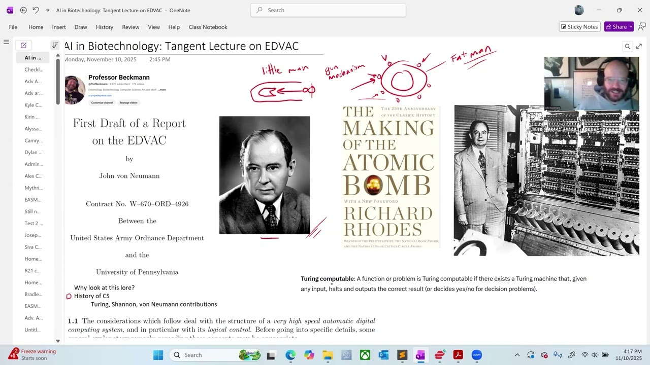Screen dimensions: 650x365
Task: Open the meeting details person icon
Action: (x=642, y=27)
